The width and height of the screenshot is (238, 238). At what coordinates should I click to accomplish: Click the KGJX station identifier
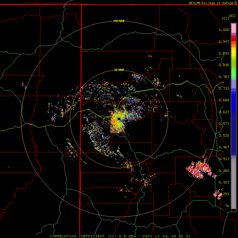coord(148,236)
